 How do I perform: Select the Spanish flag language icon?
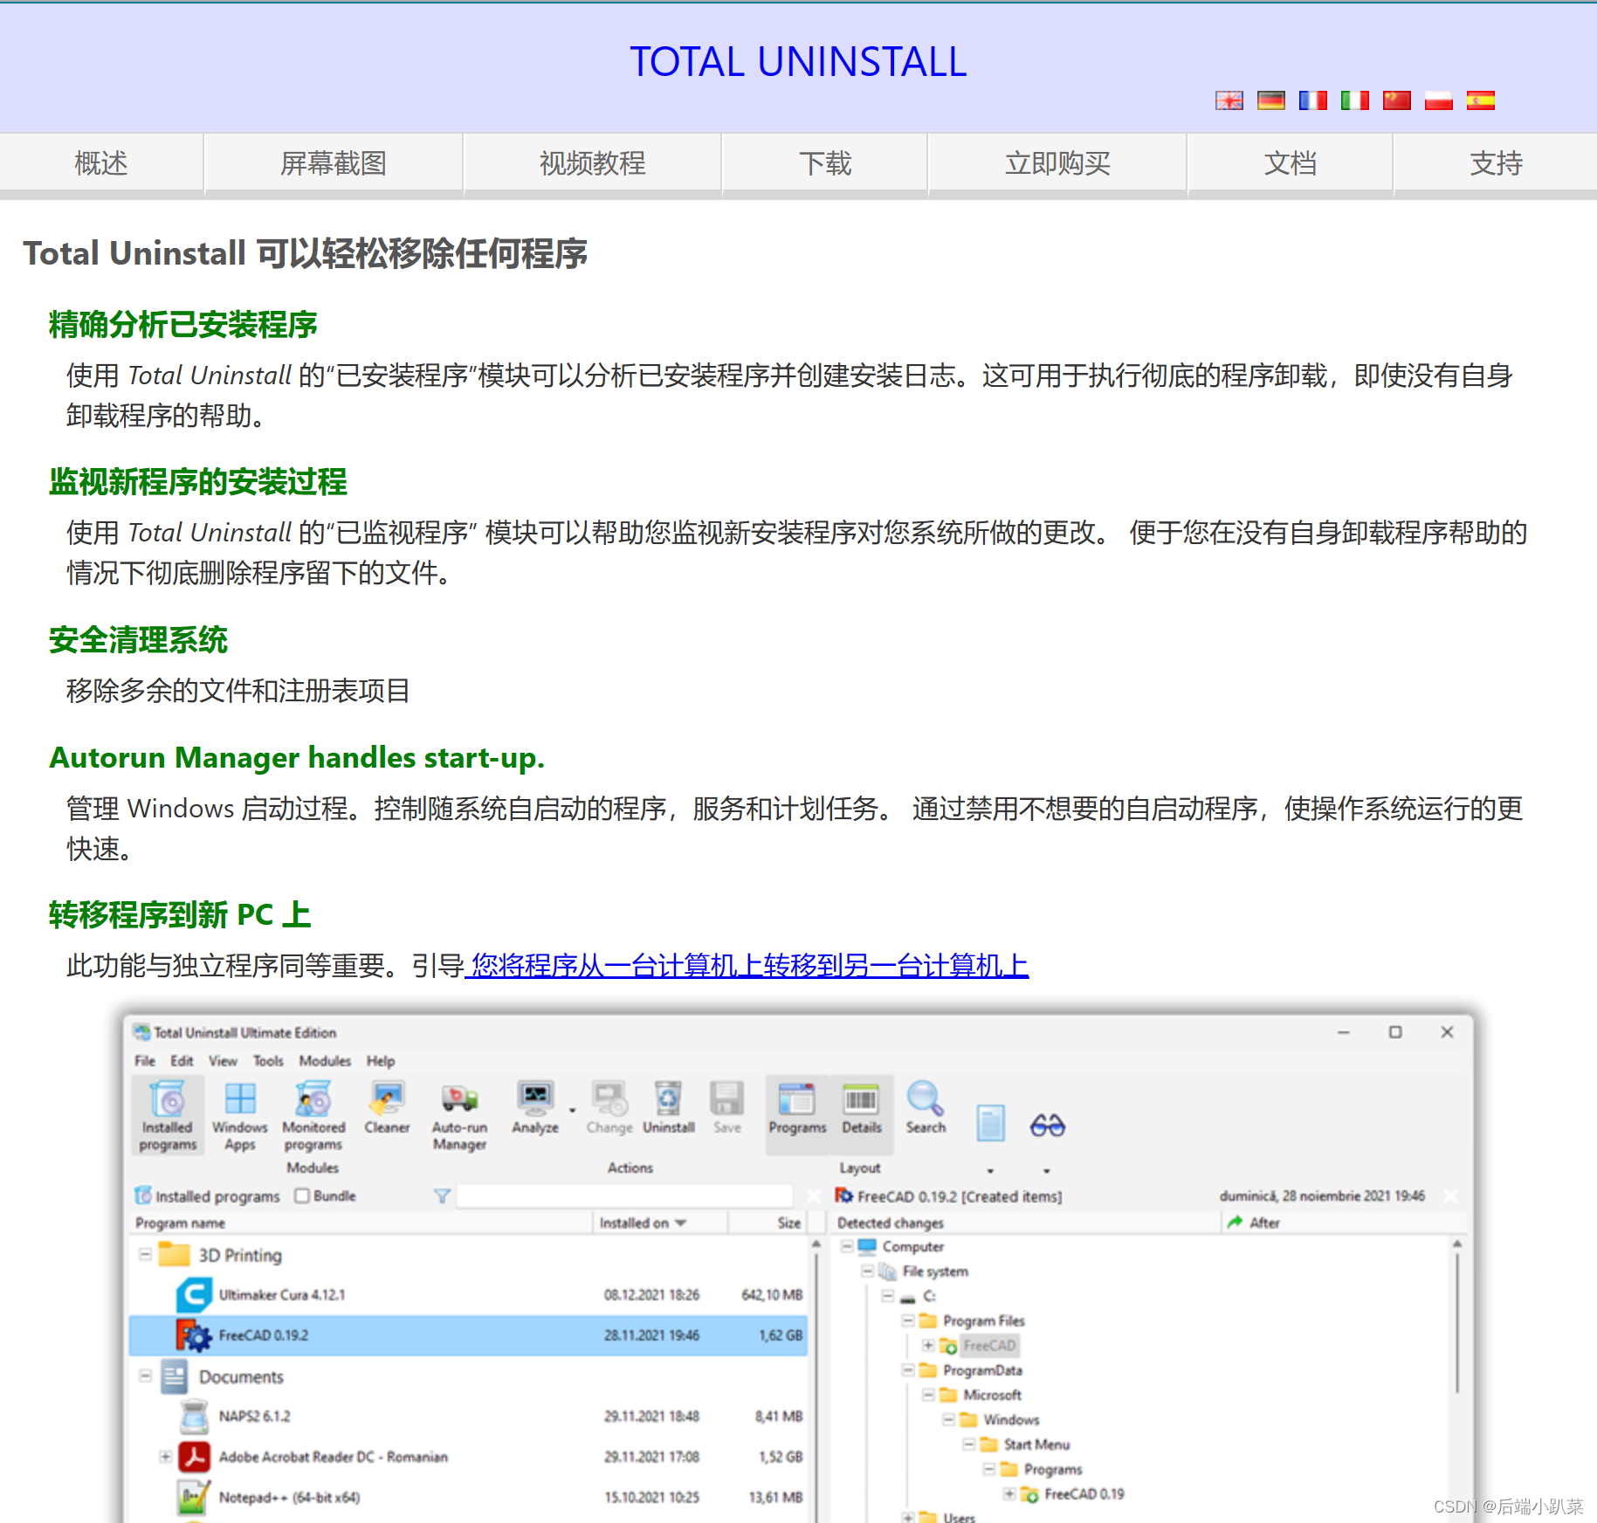[x=1481, y=100]
